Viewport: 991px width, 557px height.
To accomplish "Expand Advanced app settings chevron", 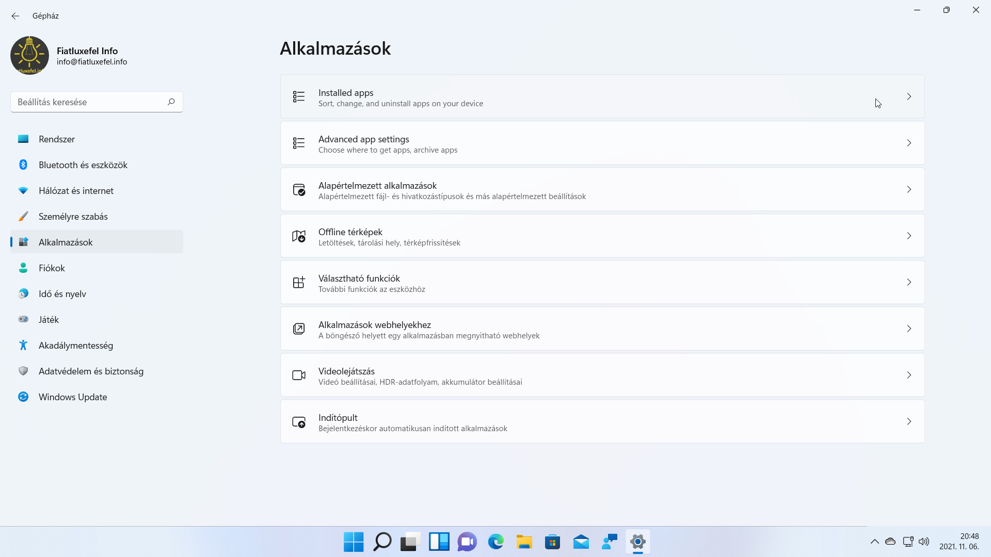I will (x=909, y=143).
